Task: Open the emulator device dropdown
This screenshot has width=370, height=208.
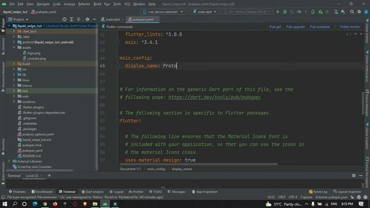Action: coord(247,12)
